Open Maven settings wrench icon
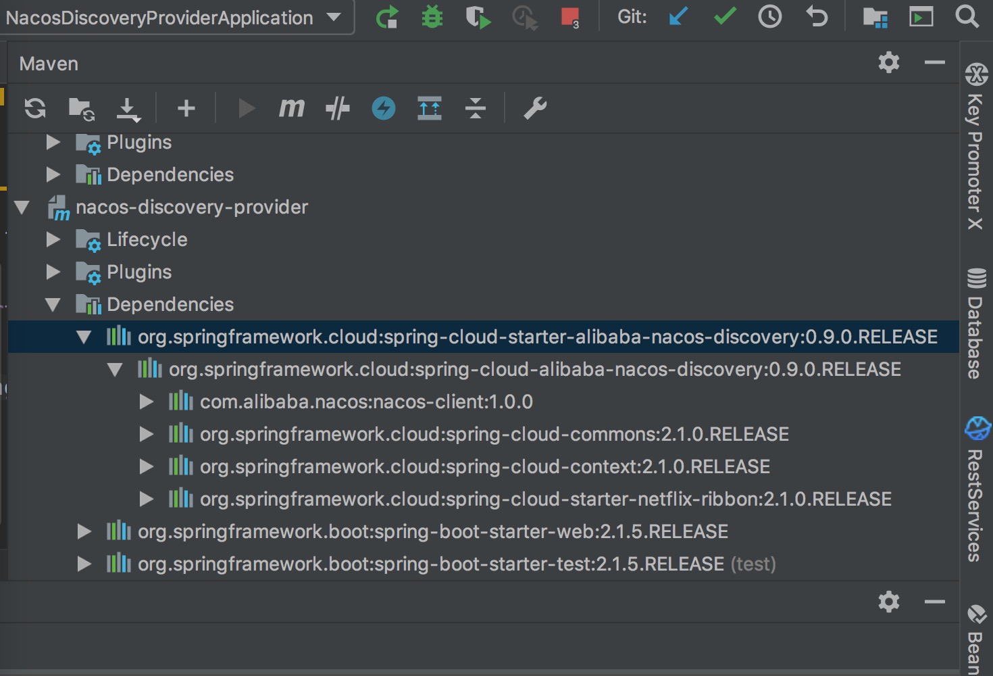The image size is (993, 676). (535, 108)
